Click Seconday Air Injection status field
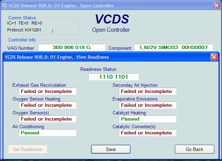Screen dimensions: 222x161 point(148,91)
